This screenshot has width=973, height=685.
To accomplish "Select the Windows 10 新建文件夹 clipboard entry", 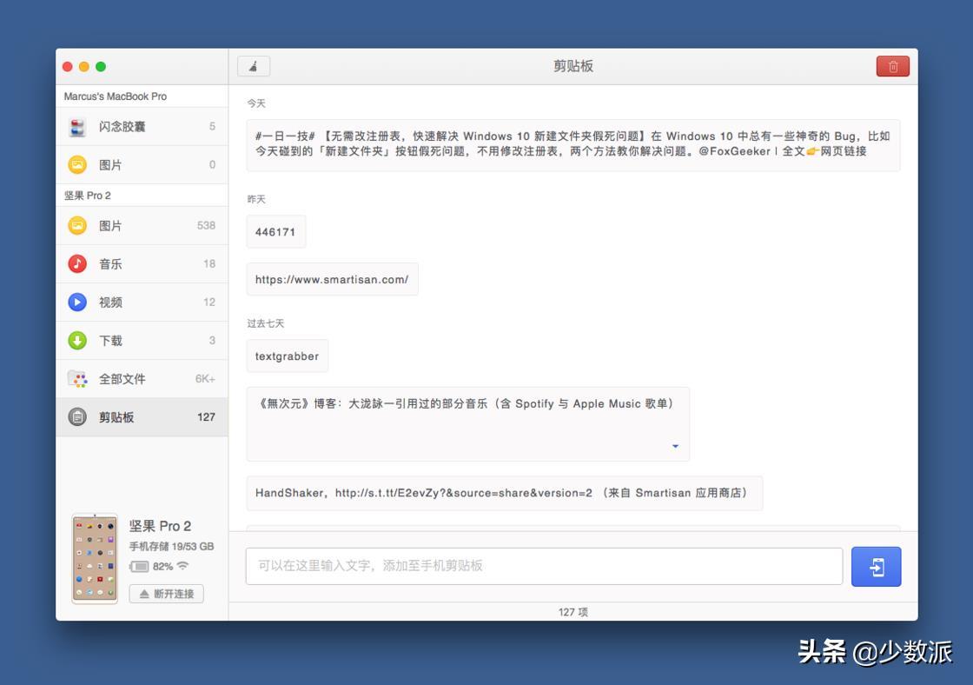I will 573,144.
